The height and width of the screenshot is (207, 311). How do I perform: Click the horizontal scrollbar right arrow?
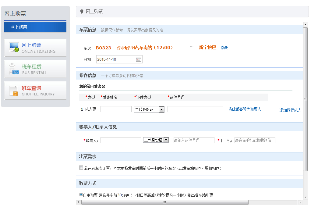pyautogui.click(x=300, y=202)
